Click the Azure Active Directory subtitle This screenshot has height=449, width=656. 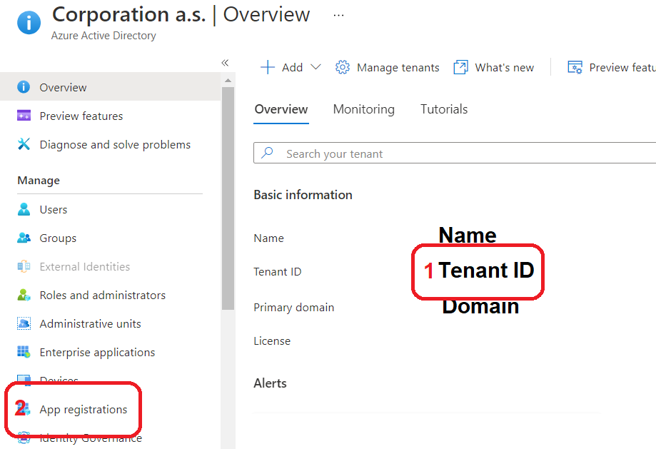pos(104,36)
